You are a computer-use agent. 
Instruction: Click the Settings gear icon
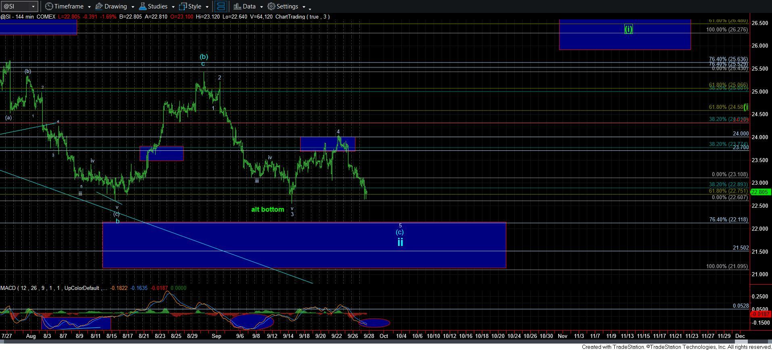pyautogui.click(x=271, y=6)
